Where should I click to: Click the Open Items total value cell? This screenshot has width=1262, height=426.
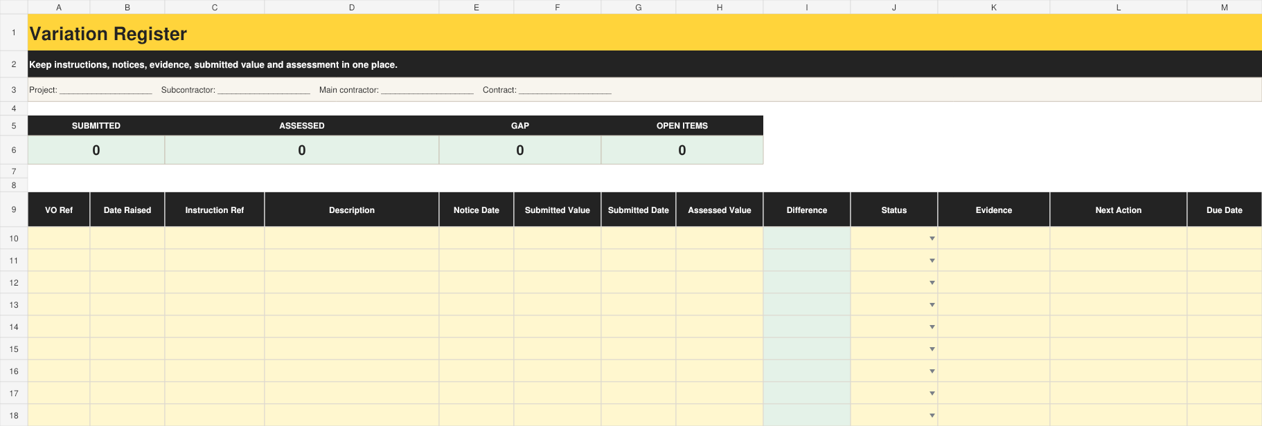point(682,150)
